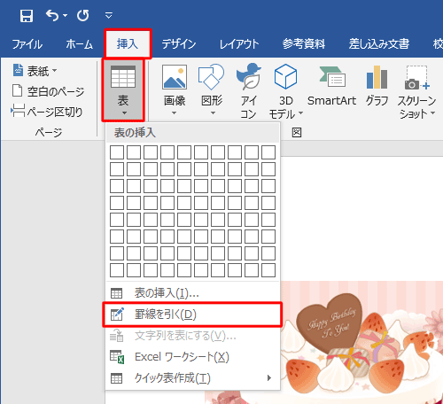The height and width of the screenshot is (404, 443).
Task: Click the 表 table button
Action: coord(123,90)
